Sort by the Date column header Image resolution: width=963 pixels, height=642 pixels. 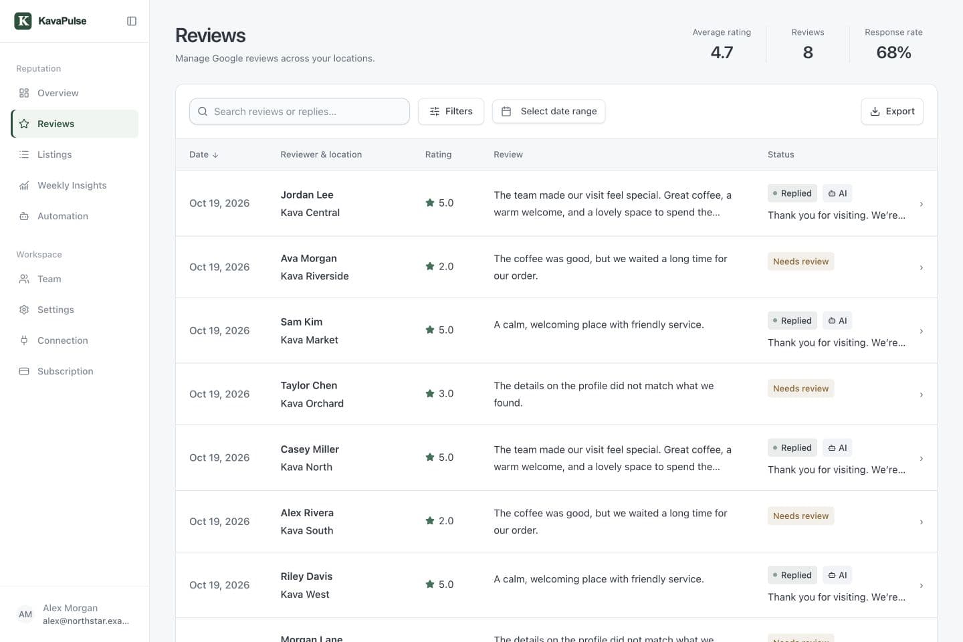pyautogui.click(x=204, y=154)
